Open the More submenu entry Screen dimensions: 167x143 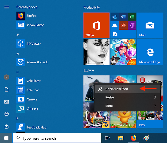pyautogui.click(x=128, y=106)
